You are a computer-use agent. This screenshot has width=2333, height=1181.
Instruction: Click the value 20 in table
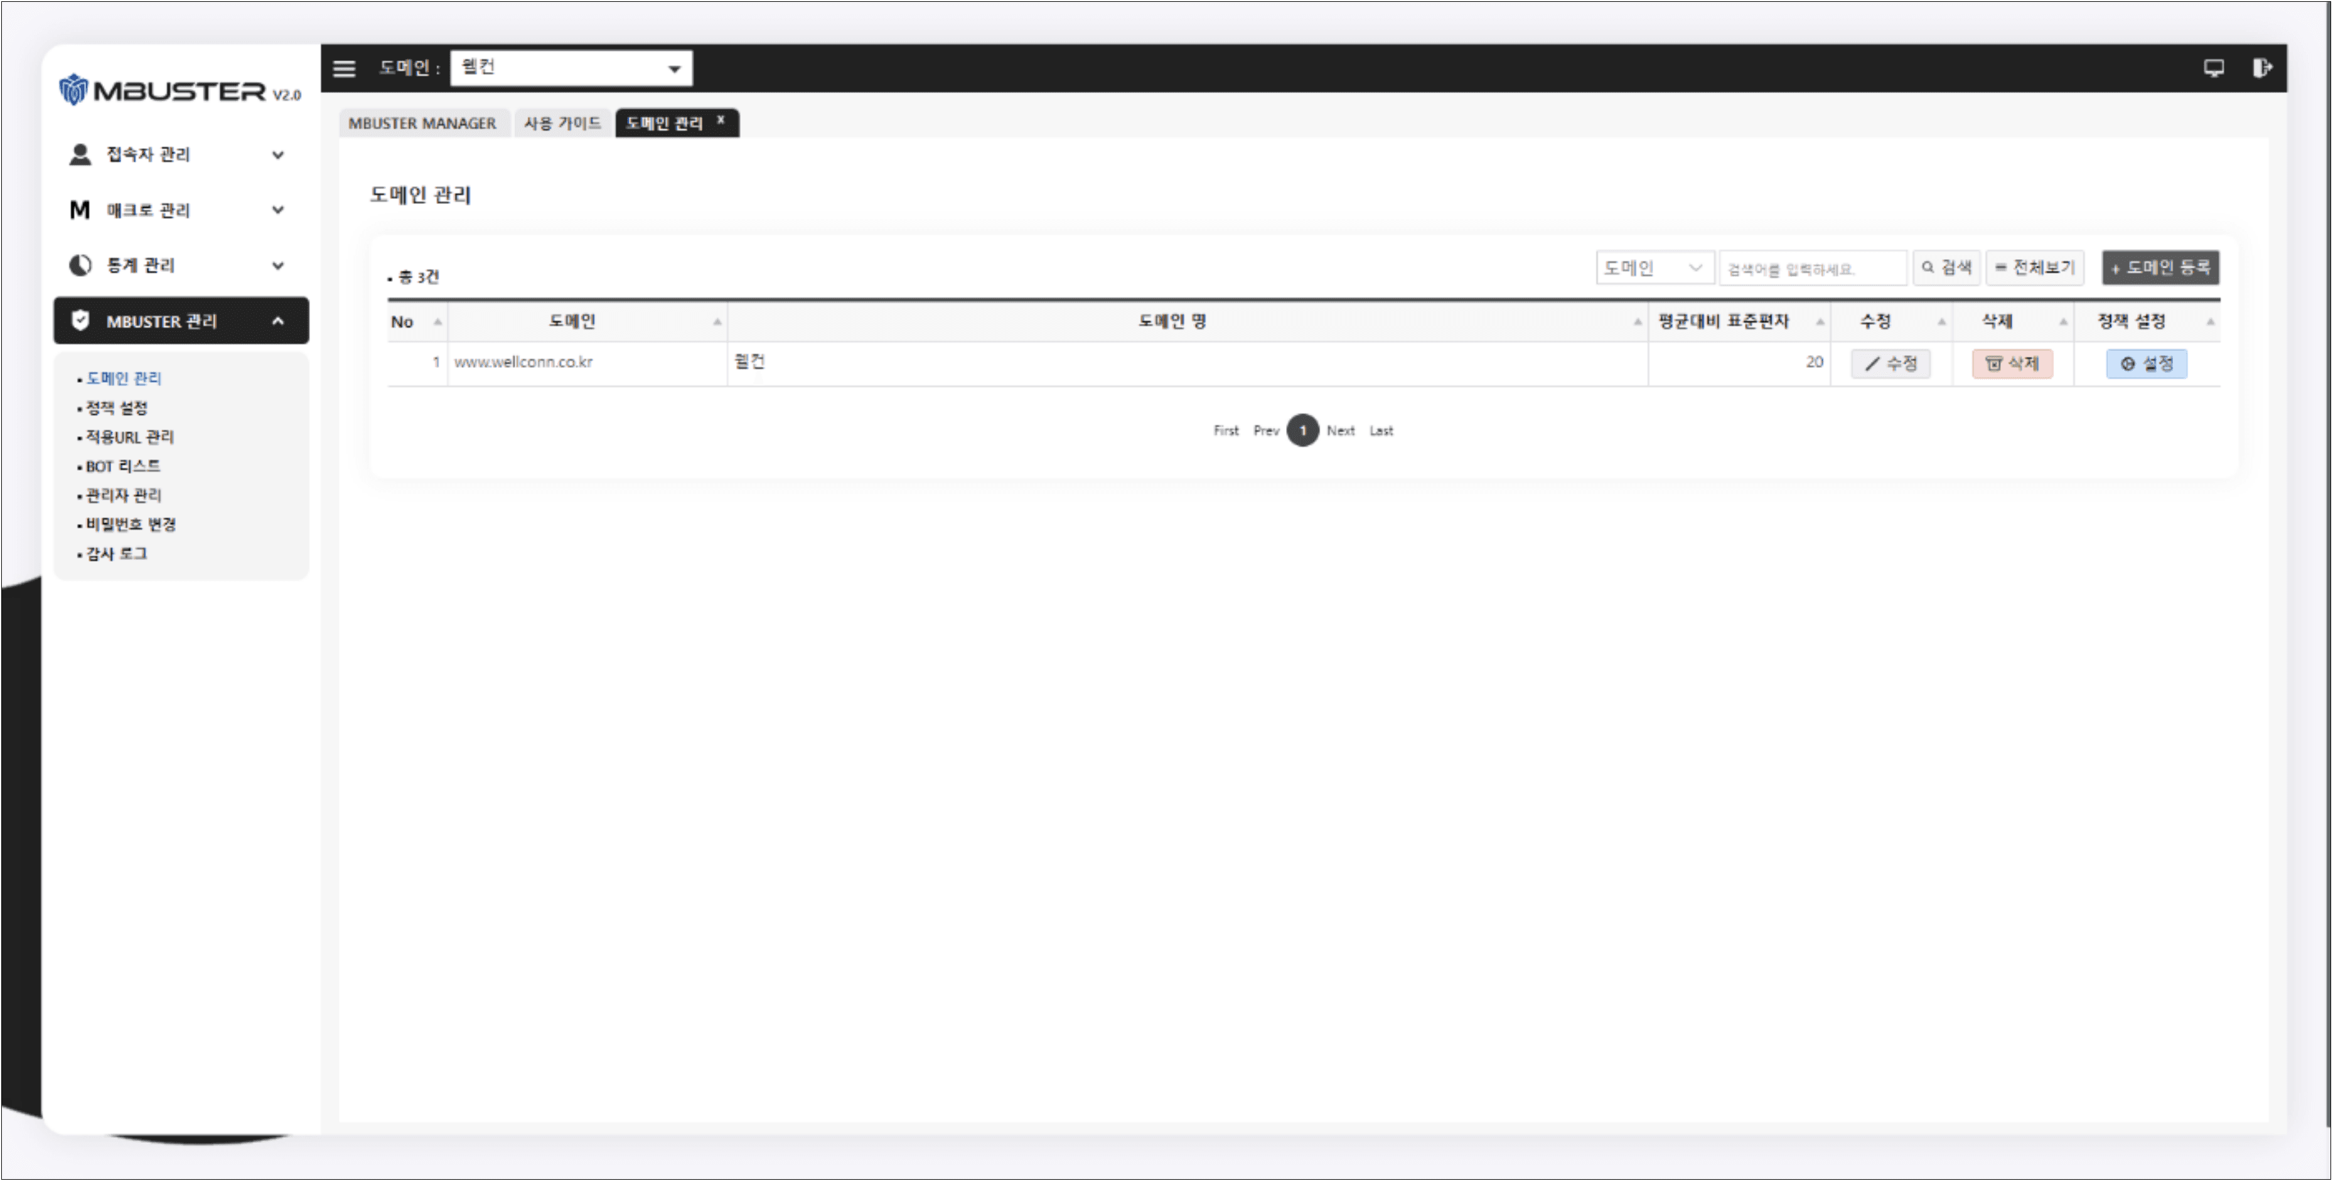[1814, 362]
